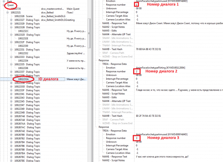
Task: Select Dialog Topic 10022341 row
Action: 24,94
